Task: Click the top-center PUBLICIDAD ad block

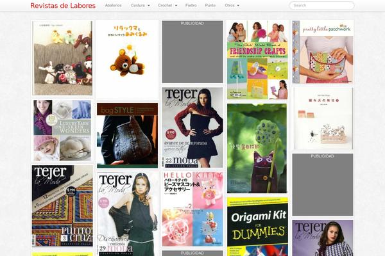Action: pos(193,52)
